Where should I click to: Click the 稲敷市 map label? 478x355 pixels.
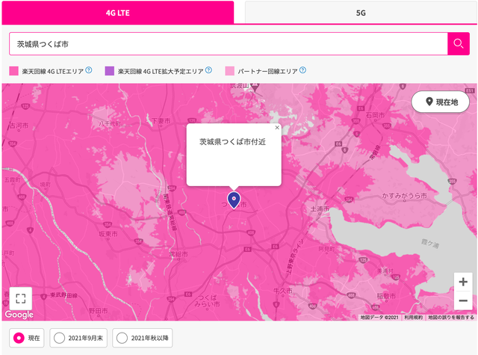click(x=386, y=296)
